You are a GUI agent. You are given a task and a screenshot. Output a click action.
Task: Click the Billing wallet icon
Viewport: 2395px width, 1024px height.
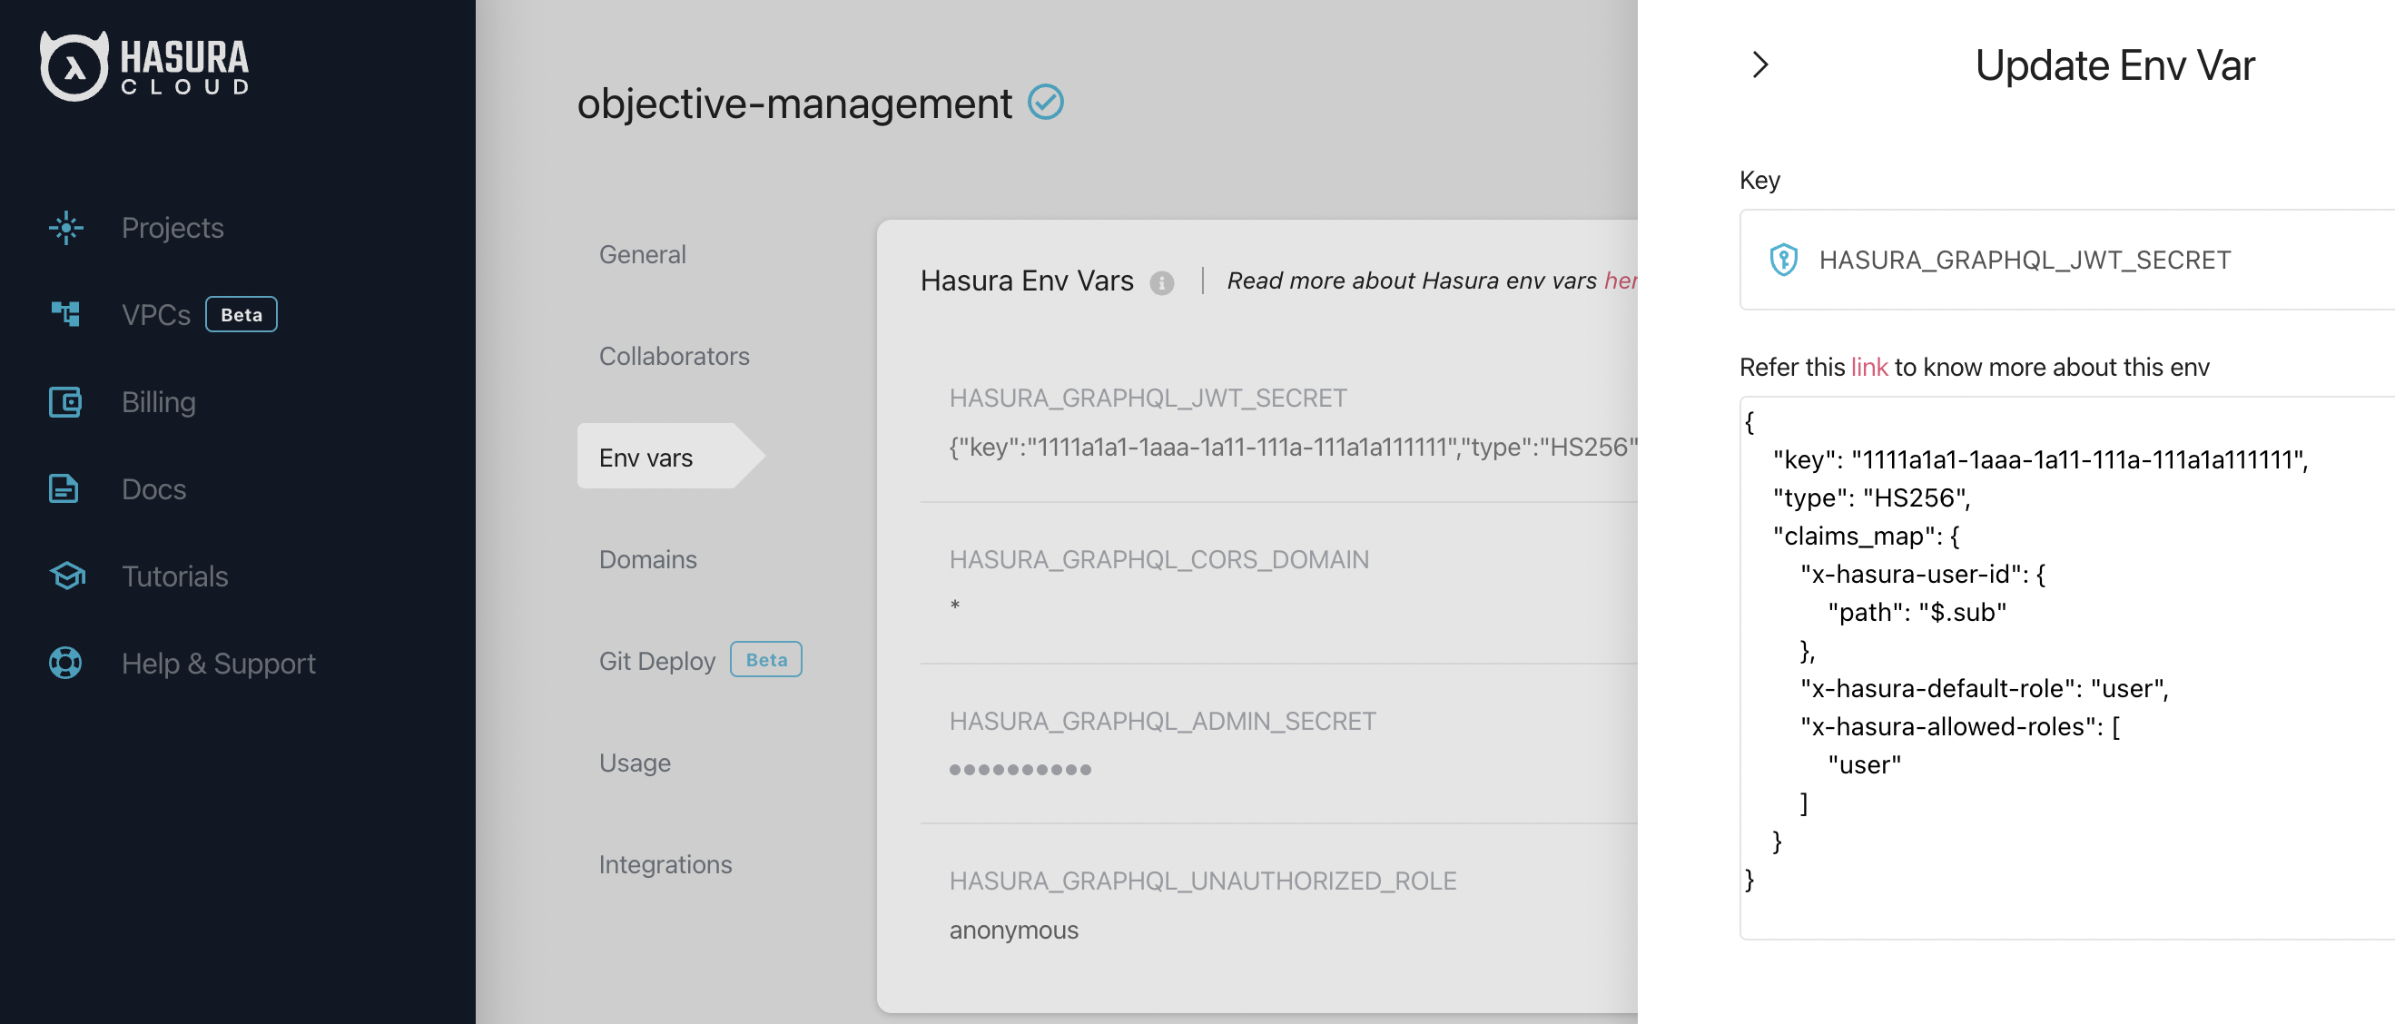tap(66, 402)
